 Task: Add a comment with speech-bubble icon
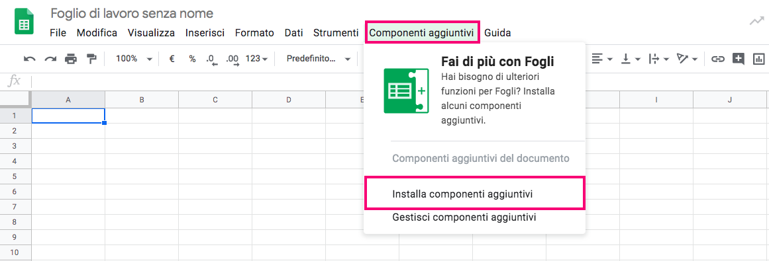pos(738,59)
